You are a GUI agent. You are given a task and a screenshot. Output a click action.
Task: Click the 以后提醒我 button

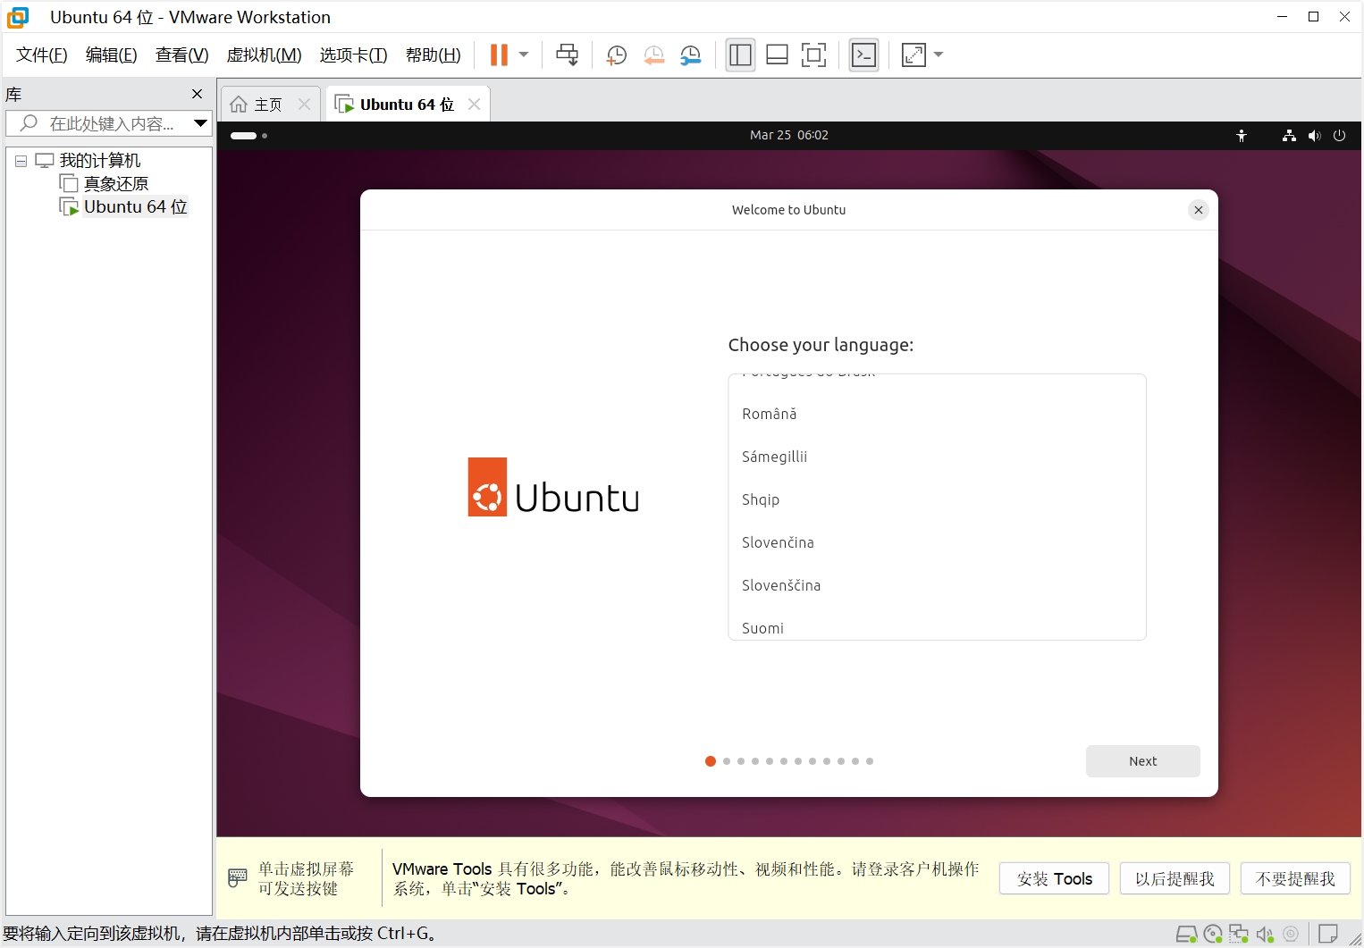[x=1175, y=879]
